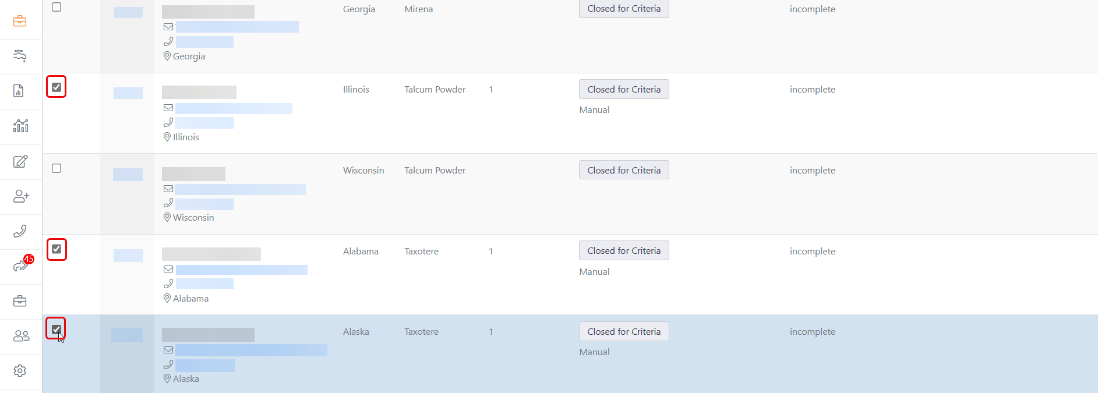Open the analytics chart sidebar icon
The height and width of the screenshot is (393, 1098).
coord(20,126)
